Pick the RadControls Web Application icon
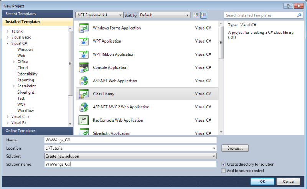307x189 pixels. point(84,120)
